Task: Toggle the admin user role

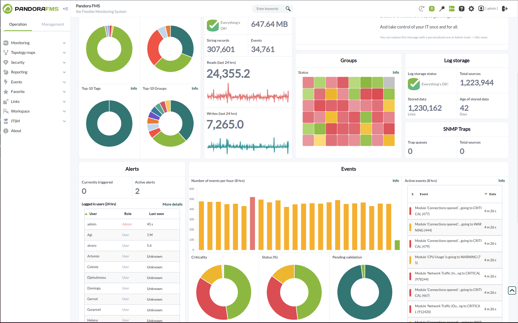Action: 127,224
